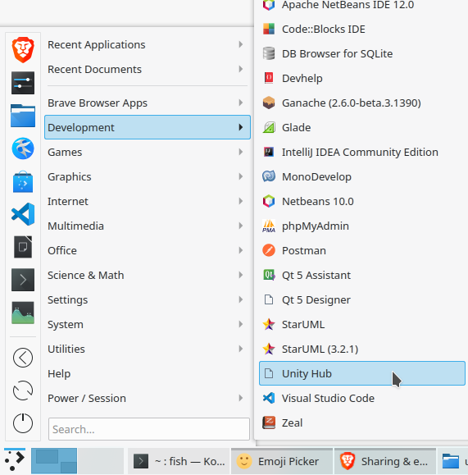Open the Help entry
This screenshot has width=468, height=475.
tap(148, 373)
